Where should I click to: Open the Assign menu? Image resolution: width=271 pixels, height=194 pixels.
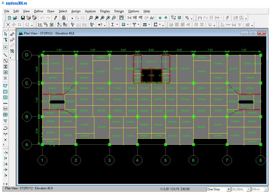(x=76, y=11)
